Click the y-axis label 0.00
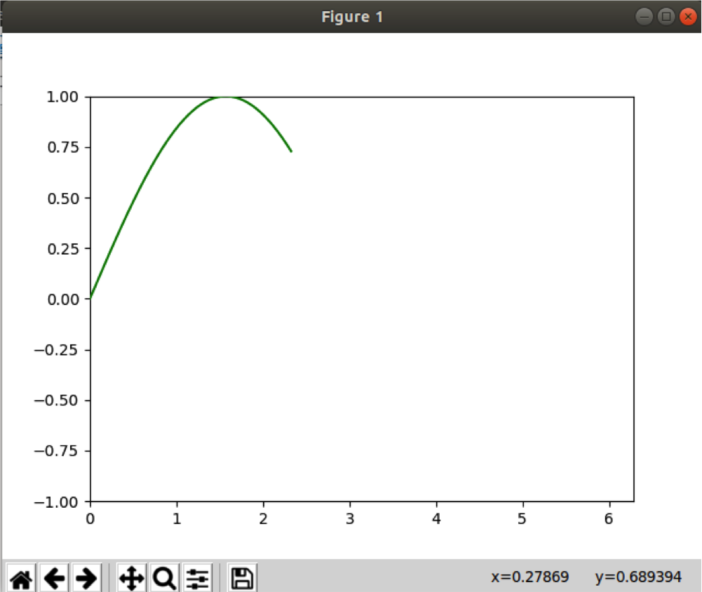Image resolution: width=702 pixels, height=592 pixels. pos(62,299)
